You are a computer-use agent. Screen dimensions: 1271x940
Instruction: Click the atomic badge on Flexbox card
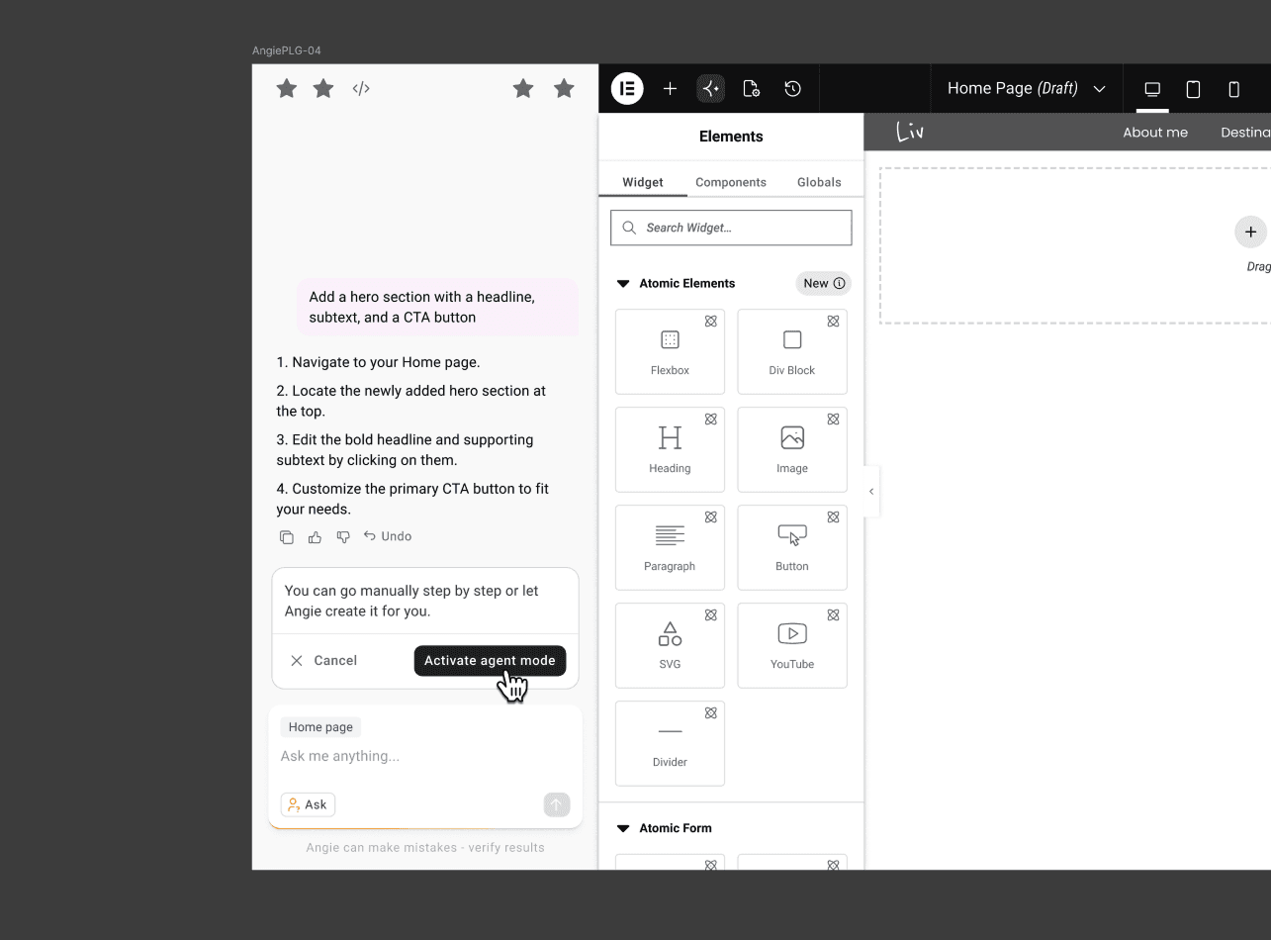click(711, 322)
